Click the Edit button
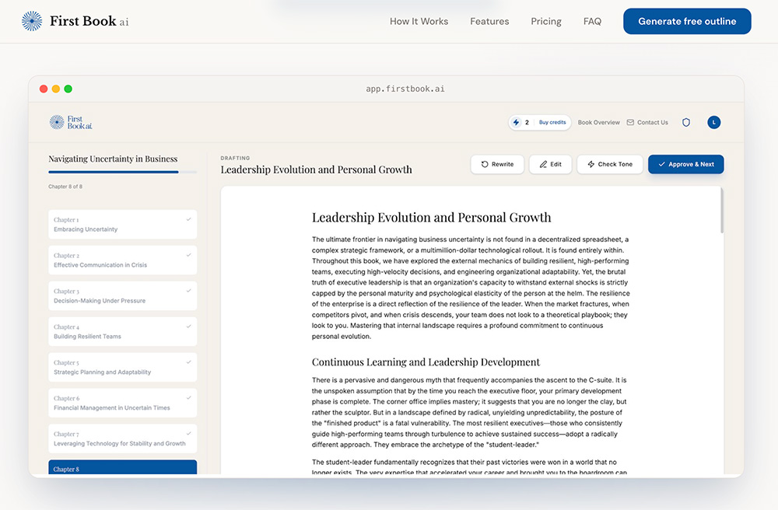 550,164
